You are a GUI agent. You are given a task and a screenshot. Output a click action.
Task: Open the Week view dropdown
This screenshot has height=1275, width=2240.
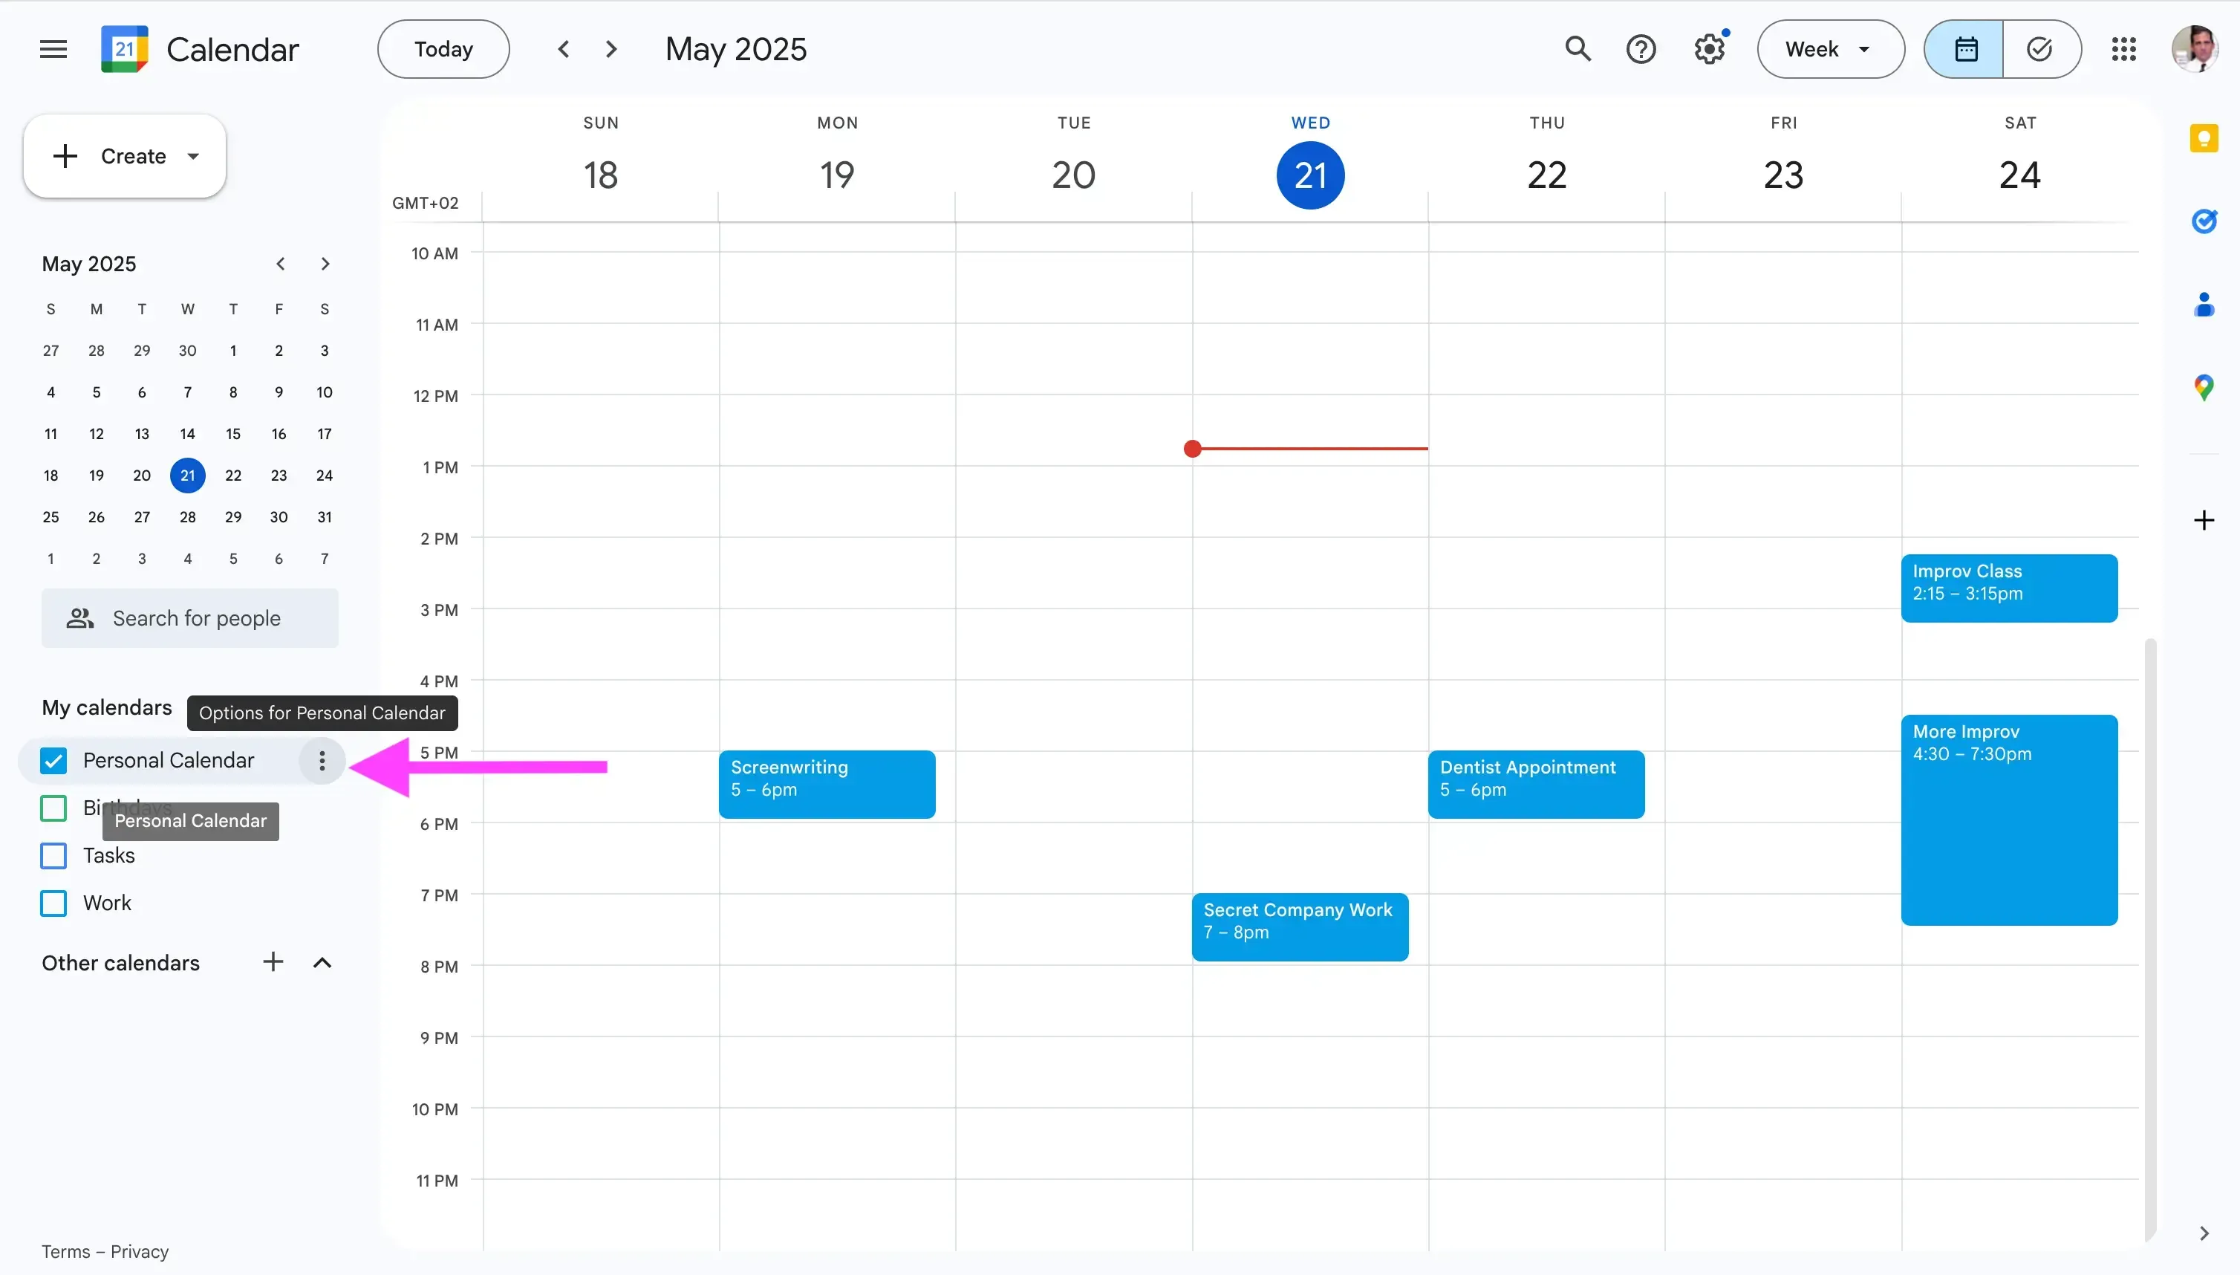point(1829,48)
